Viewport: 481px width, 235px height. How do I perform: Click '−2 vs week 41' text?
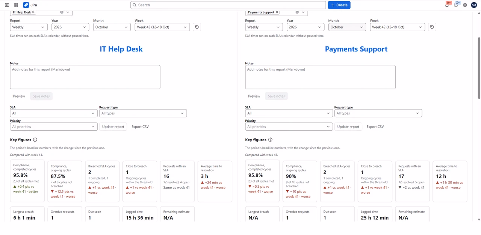411,188
